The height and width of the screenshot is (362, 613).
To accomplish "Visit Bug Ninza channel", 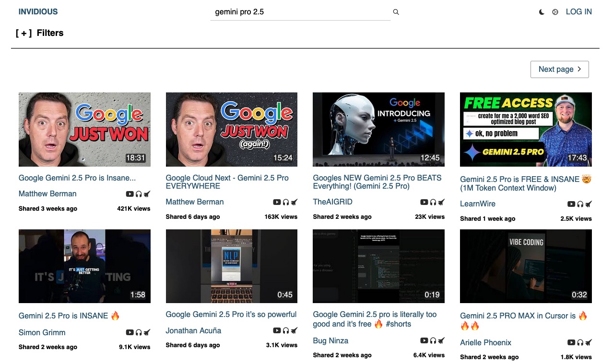I will [x=330, y=341].
